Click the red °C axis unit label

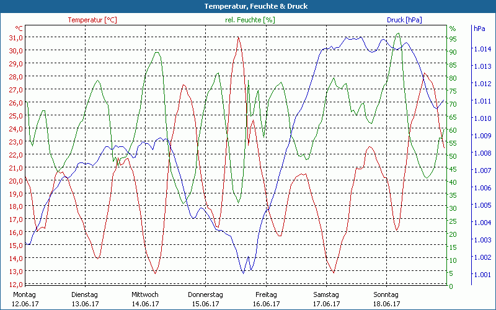tap(19, 29)
